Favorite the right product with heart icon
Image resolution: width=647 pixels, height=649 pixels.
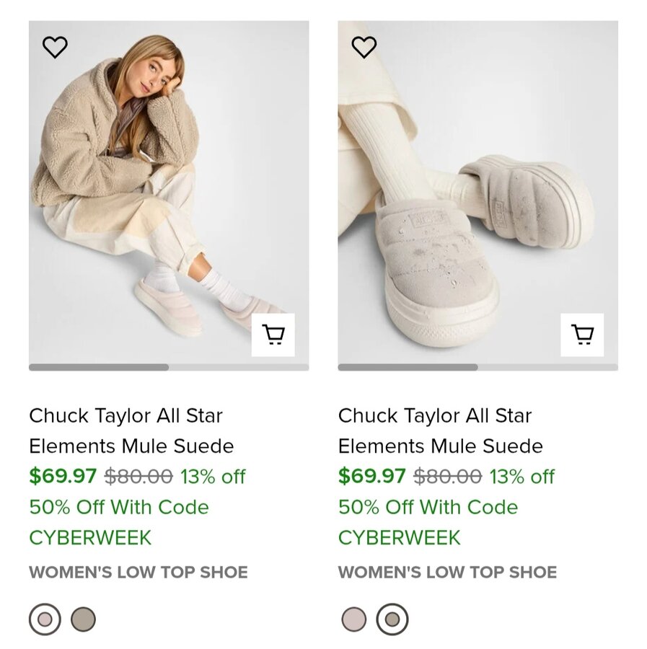(364, 47)
